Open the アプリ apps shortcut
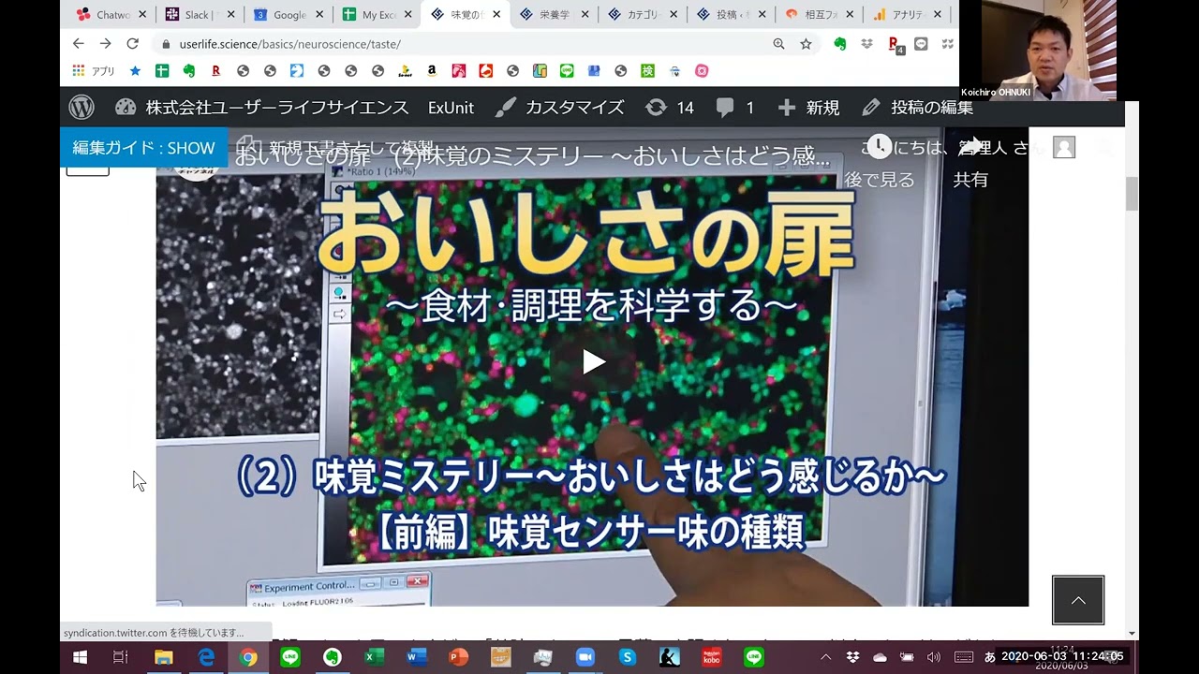The height and width of the screenshot is (674, 1199). coord(94,71)
